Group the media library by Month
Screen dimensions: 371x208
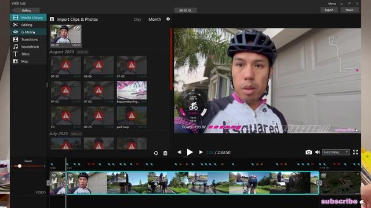(155, 19)
